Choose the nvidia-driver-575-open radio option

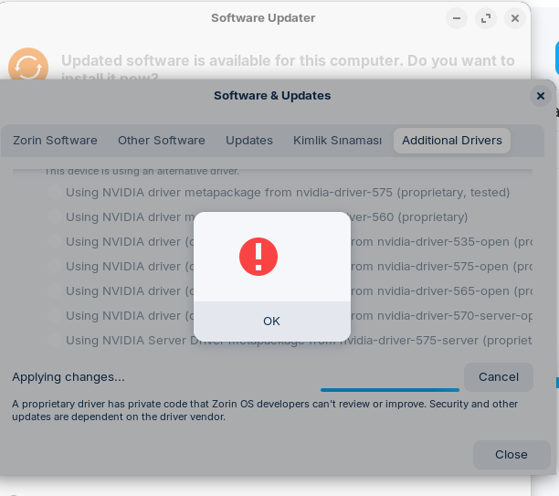[x=55, y=266]
